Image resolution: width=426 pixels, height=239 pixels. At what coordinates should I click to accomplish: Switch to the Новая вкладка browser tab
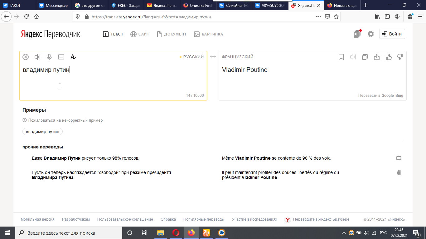pyautogui.click(x=343, y=5)
